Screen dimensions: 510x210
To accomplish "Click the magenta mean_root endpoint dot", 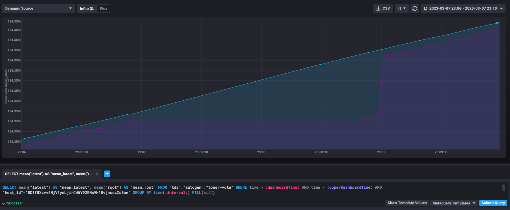I will (497, 29).
